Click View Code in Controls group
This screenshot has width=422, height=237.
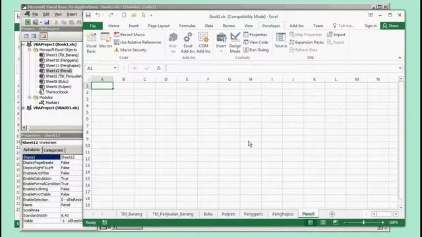(256, 42)
